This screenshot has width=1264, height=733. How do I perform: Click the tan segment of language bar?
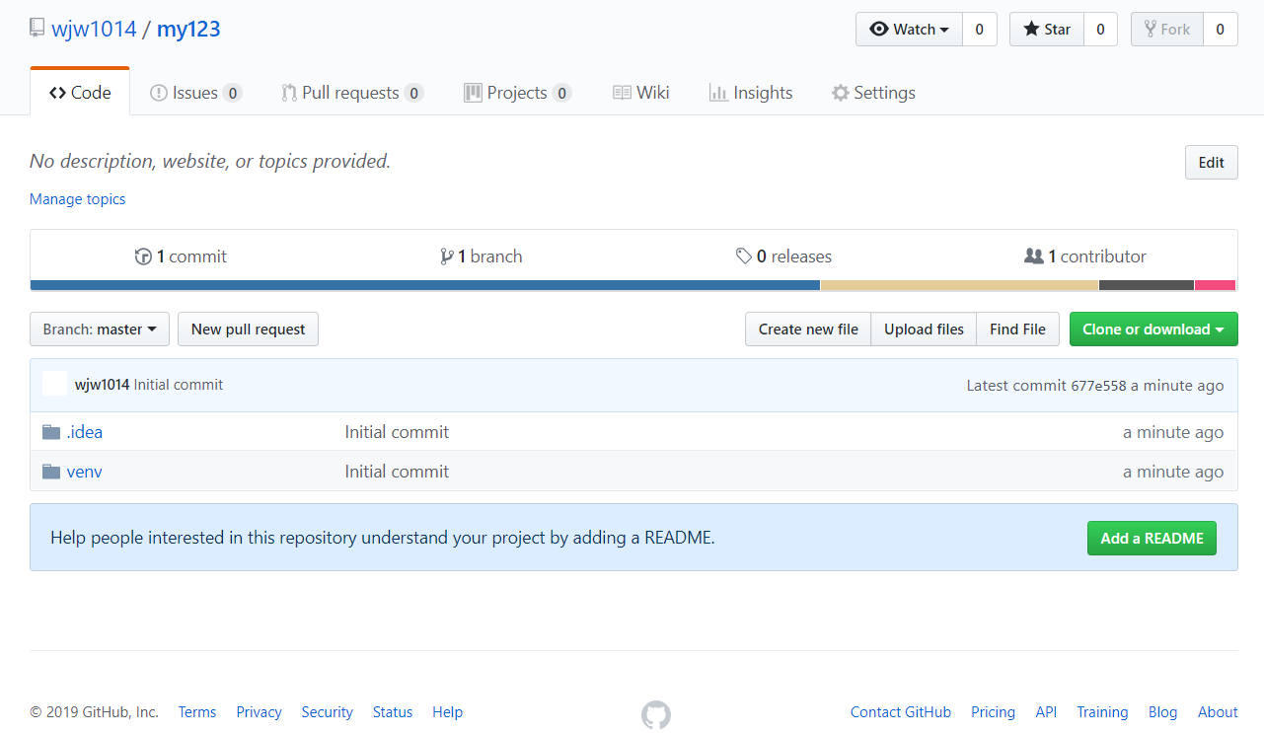click(959, 285)
